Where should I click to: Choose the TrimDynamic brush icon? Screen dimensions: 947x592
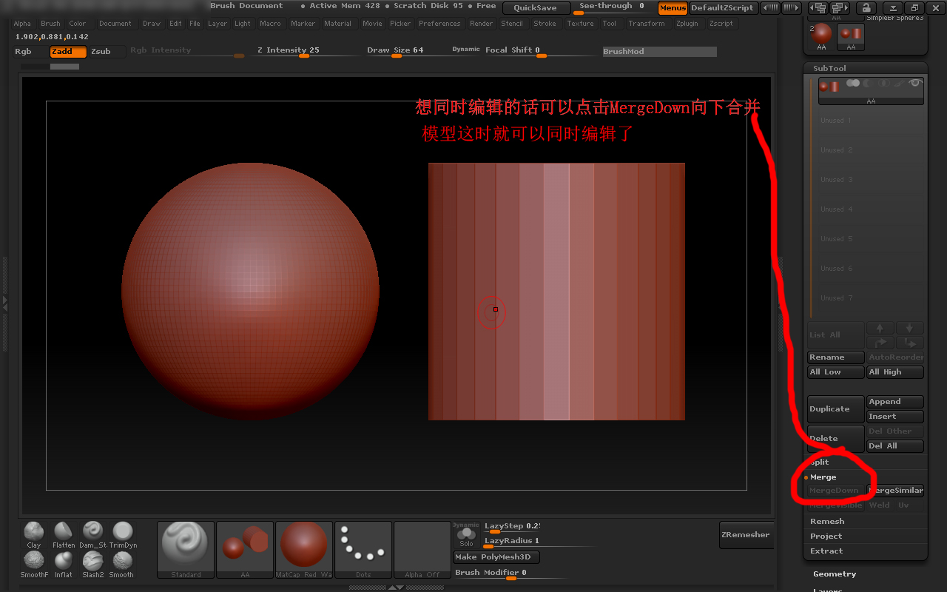tap(123, 534)
